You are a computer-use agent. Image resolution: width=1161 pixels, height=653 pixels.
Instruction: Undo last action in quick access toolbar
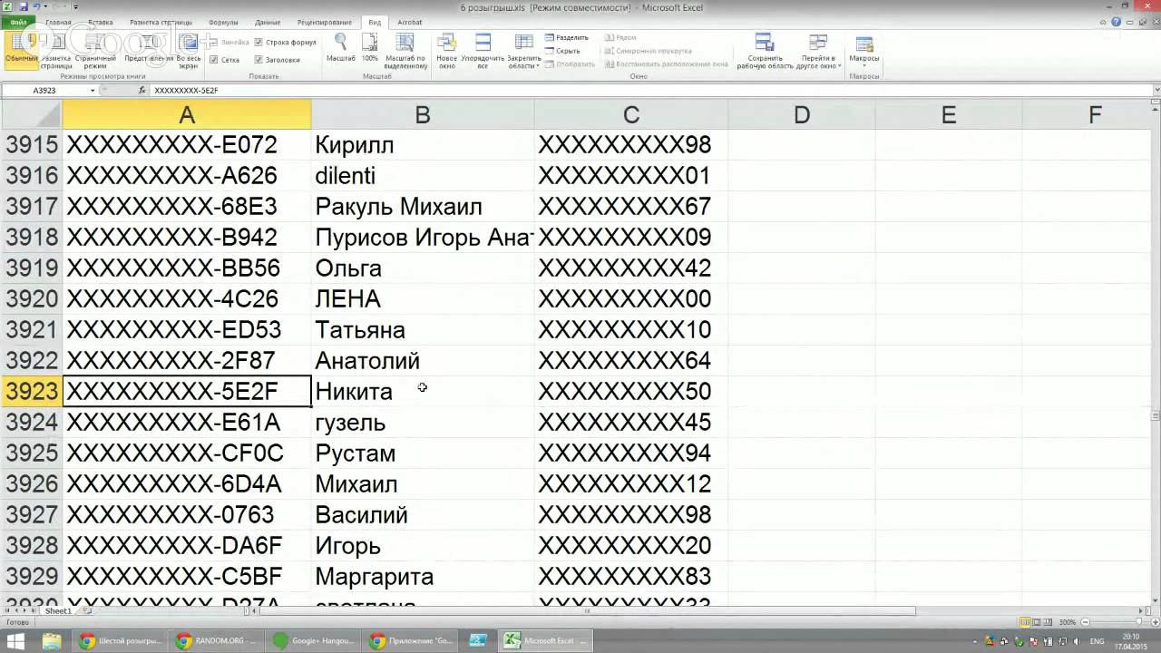[x=37, y=6]
